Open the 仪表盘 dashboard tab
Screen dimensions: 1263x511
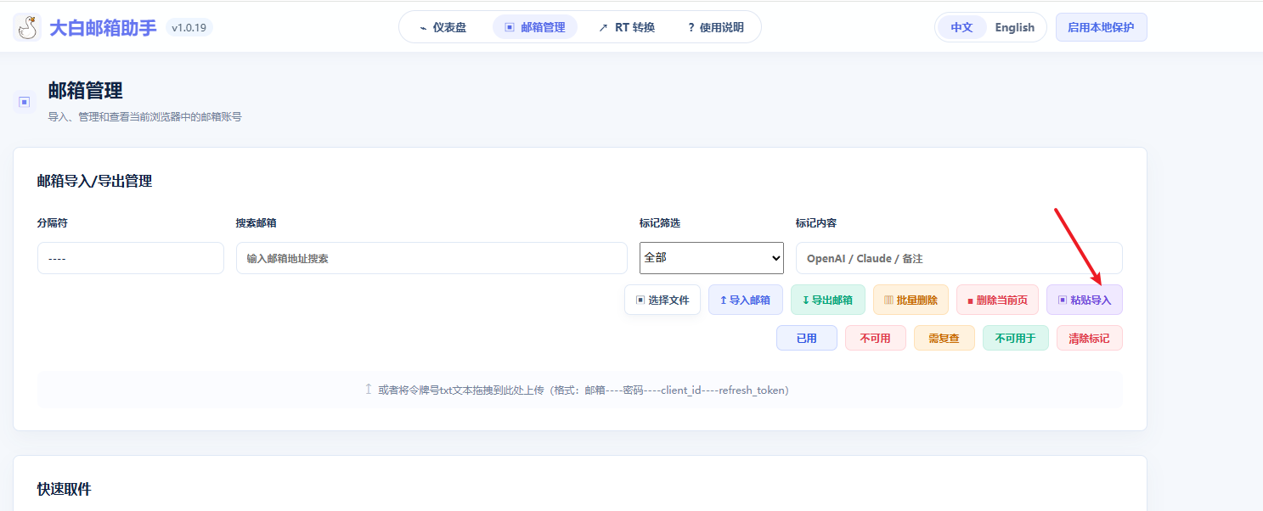tap(443, 27)
